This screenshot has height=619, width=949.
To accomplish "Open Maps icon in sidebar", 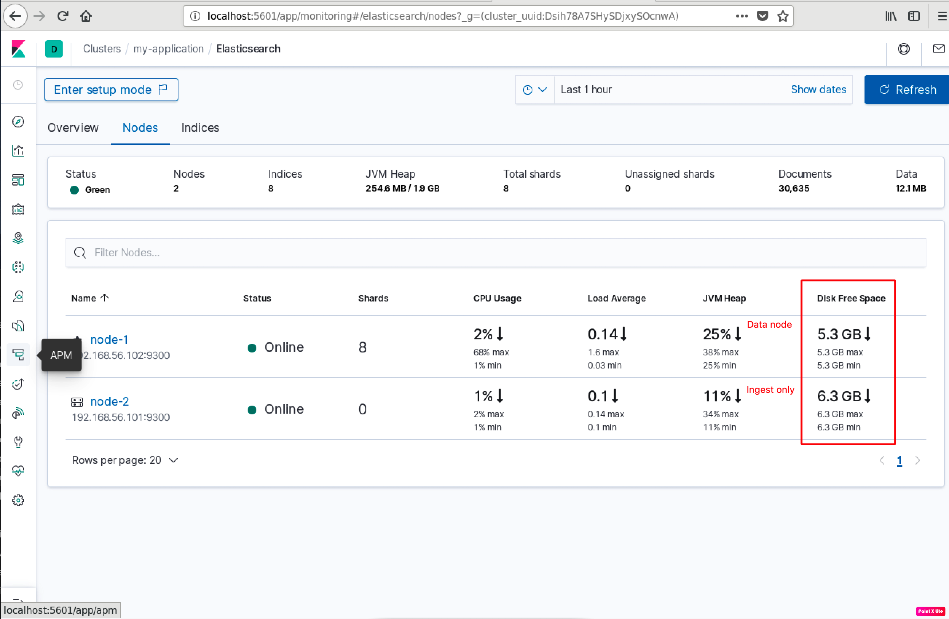I will click(18, 238).
